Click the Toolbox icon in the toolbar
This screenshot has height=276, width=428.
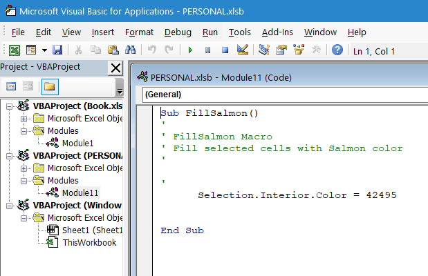(317, 50)
